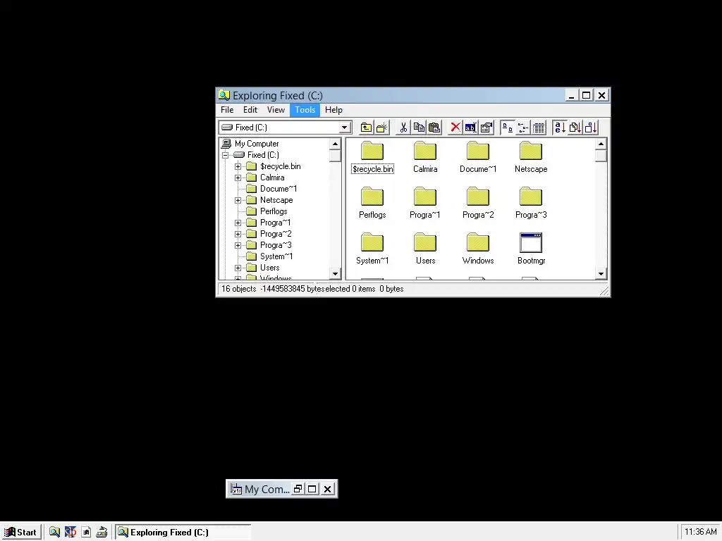Create a new folder via toolbar
This screenshot has width=722, height=541.
(x=381, y=128)
